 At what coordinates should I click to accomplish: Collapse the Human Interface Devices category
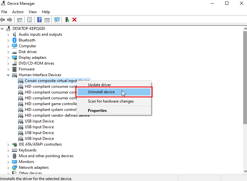pos(8,75)
